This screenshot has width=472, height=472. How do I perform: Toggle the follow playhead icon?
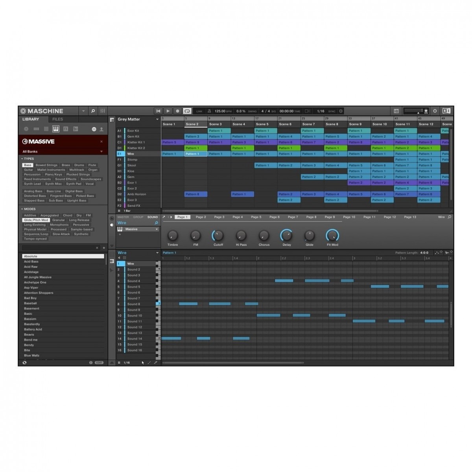coord(308,111)
